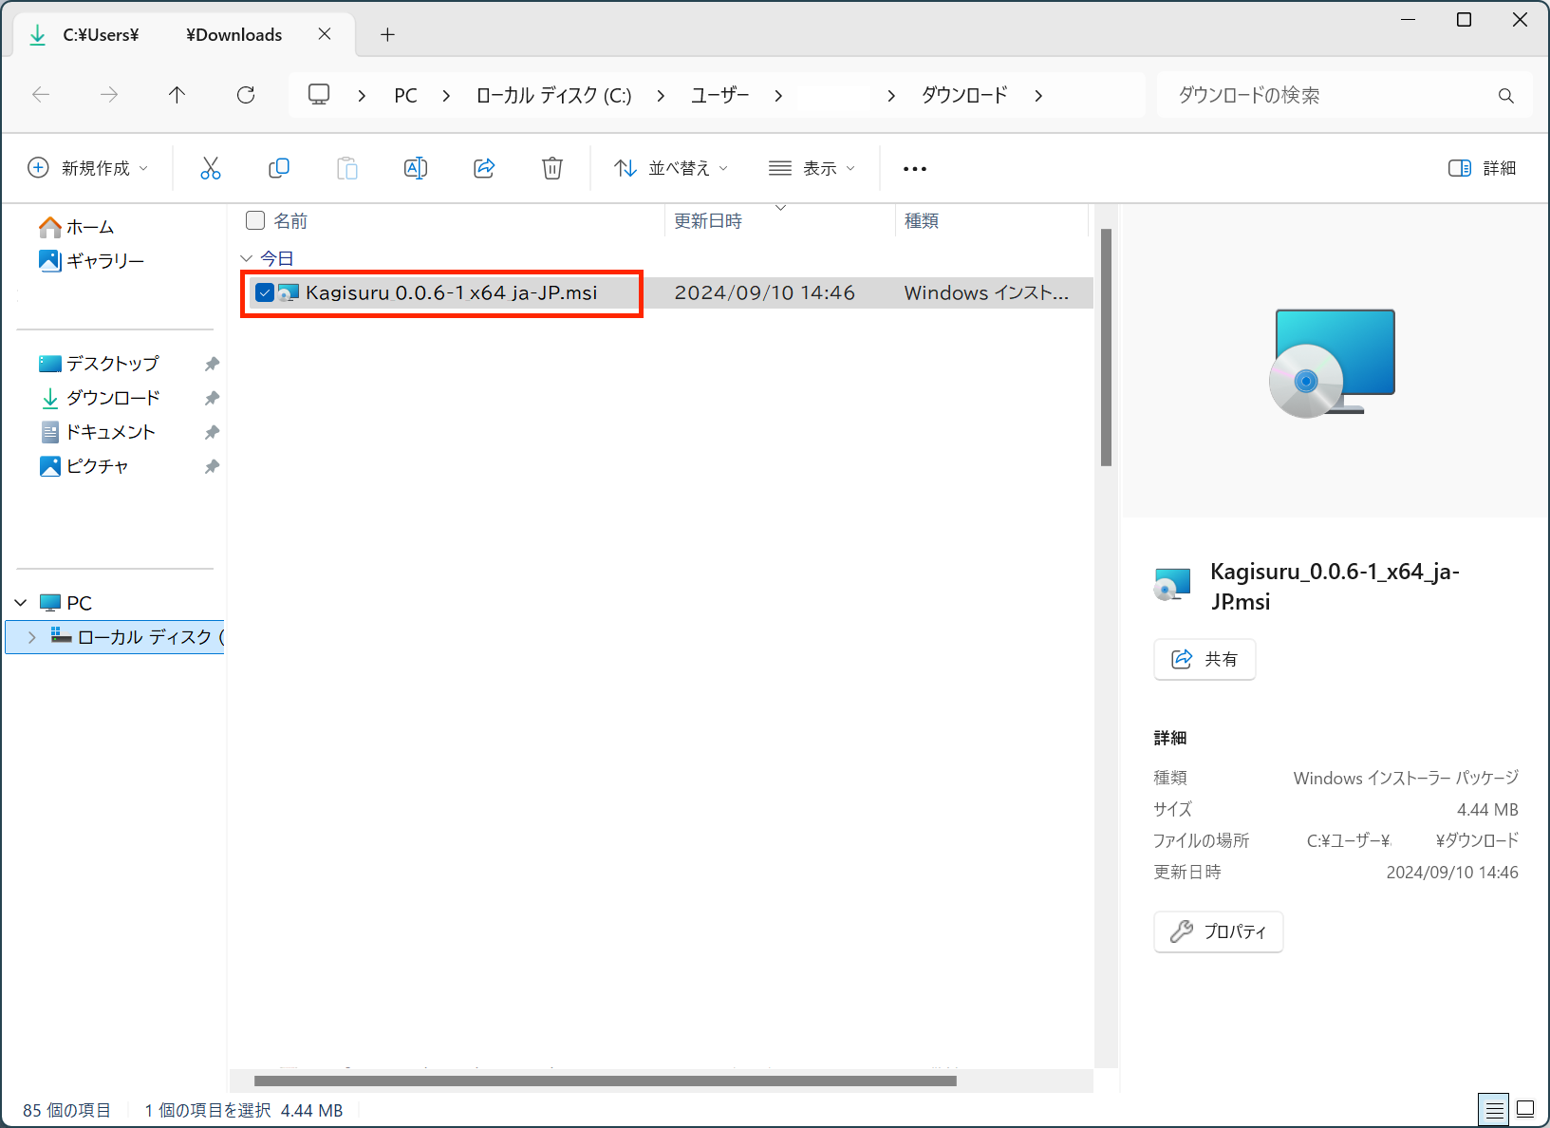Unpin デスクトップ using its pin icon
This screenshot has width=1550, height=1128.
212,364
